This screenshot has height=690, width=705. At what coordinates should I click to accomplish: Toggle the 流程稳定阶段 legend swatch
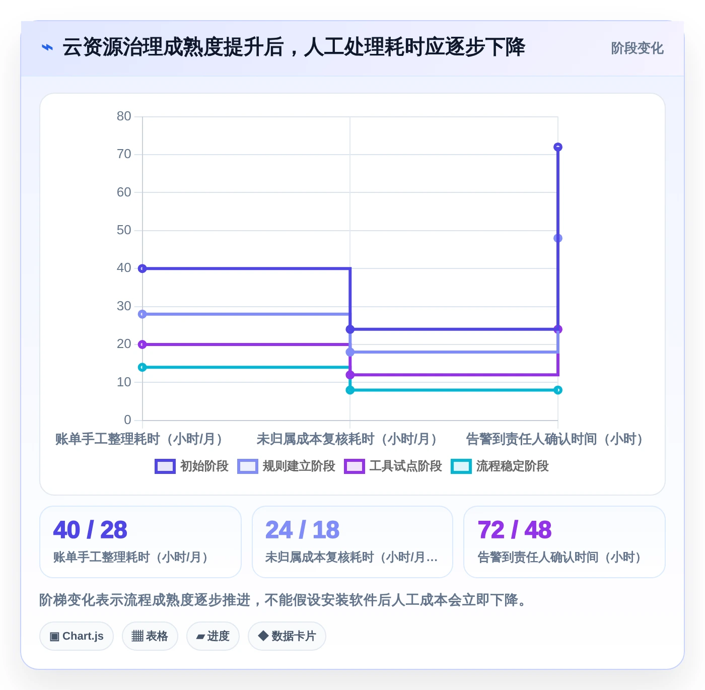(461, 466)
